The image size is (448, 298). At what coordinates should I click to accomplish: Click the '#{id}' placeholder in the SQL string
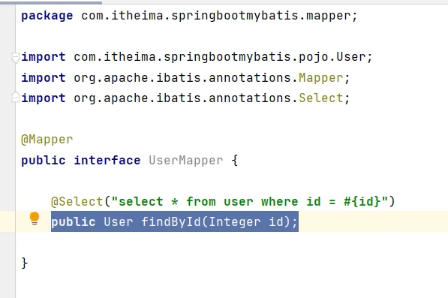(x=362, y=201)
